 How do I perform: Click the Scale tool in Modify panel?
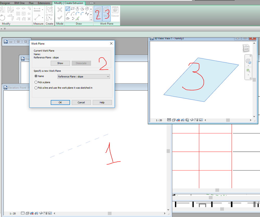[23, 14]
